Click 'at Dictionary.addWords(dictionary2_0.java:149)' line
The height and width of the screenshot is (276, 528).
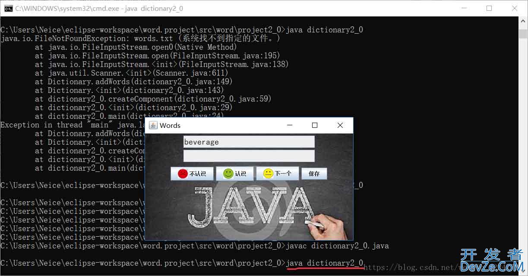click(x=134, y=82)
